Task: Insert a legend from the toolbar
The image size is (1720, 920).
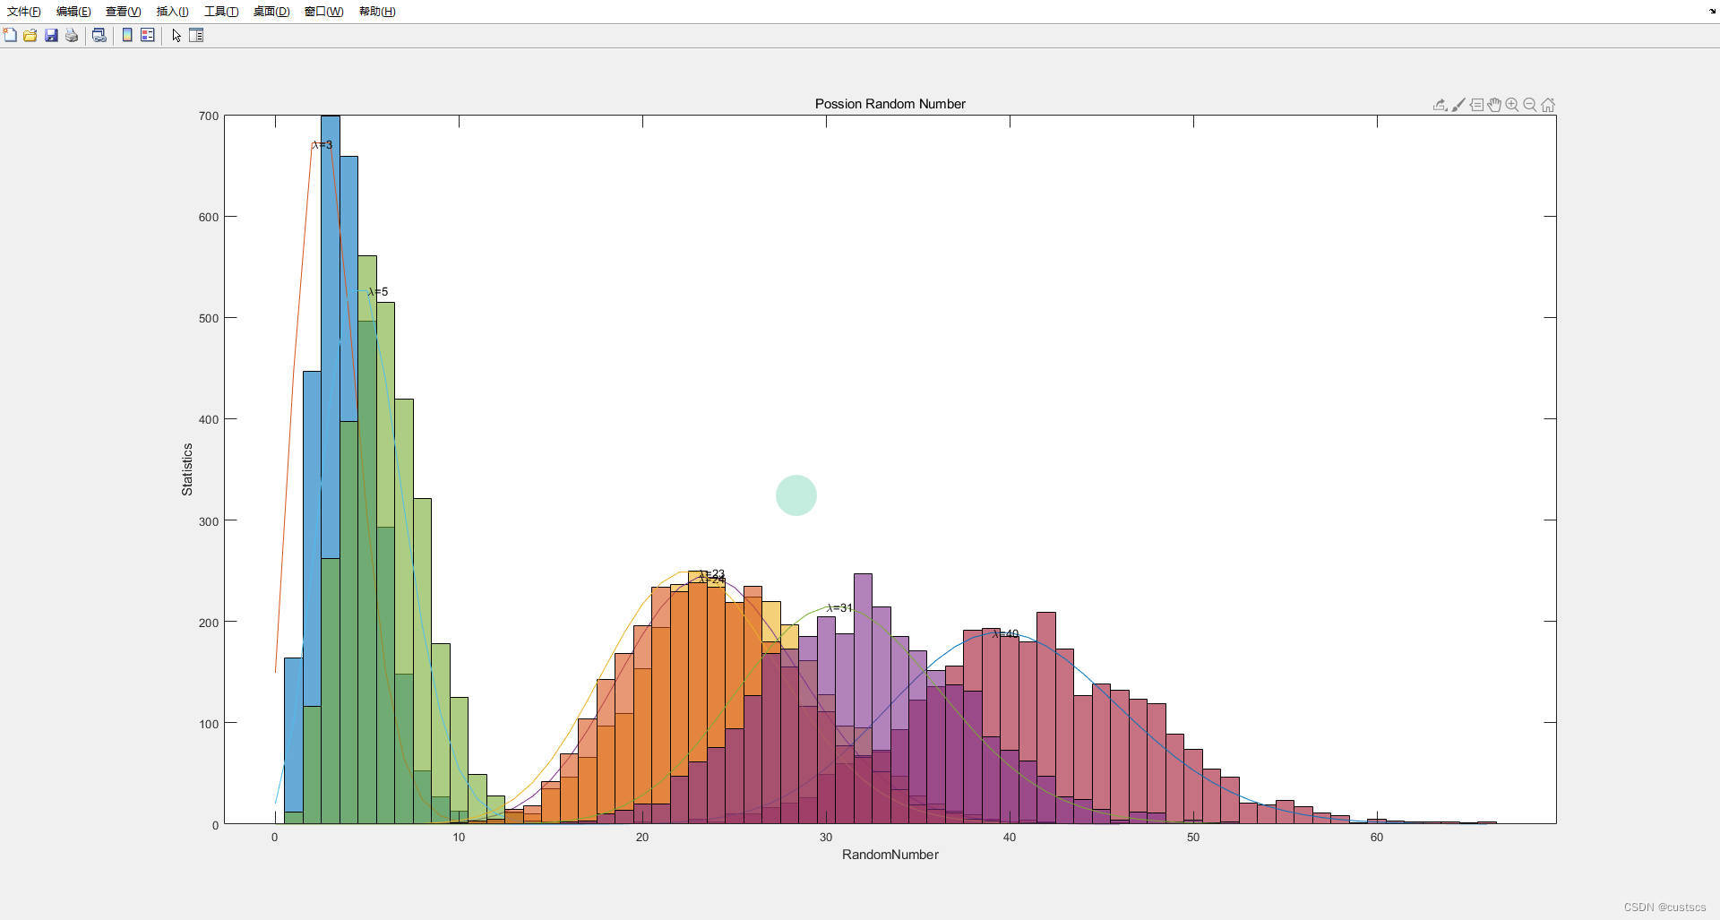Action: pos(148,35)
